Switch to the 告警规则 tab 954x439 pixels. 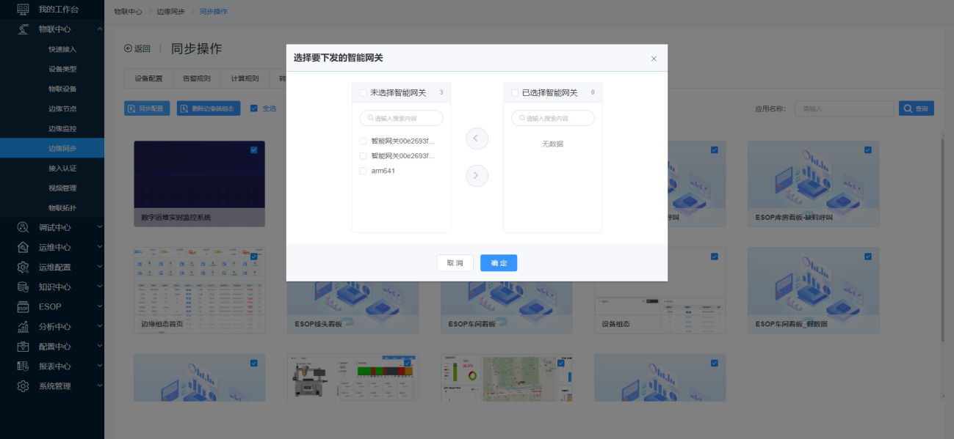pos(196,79)
